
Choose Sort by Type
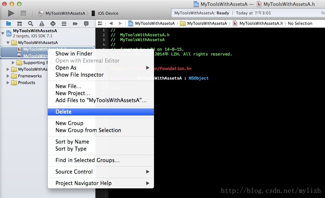click(x=101, y=149)
